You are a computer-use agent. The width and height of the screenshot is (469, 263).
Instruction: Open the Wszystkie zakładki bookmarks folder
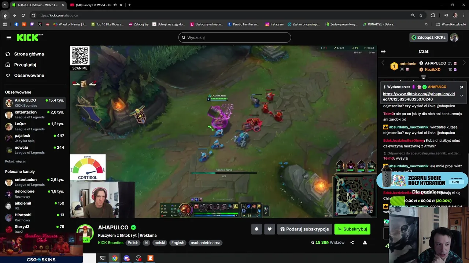coord(451,24)
